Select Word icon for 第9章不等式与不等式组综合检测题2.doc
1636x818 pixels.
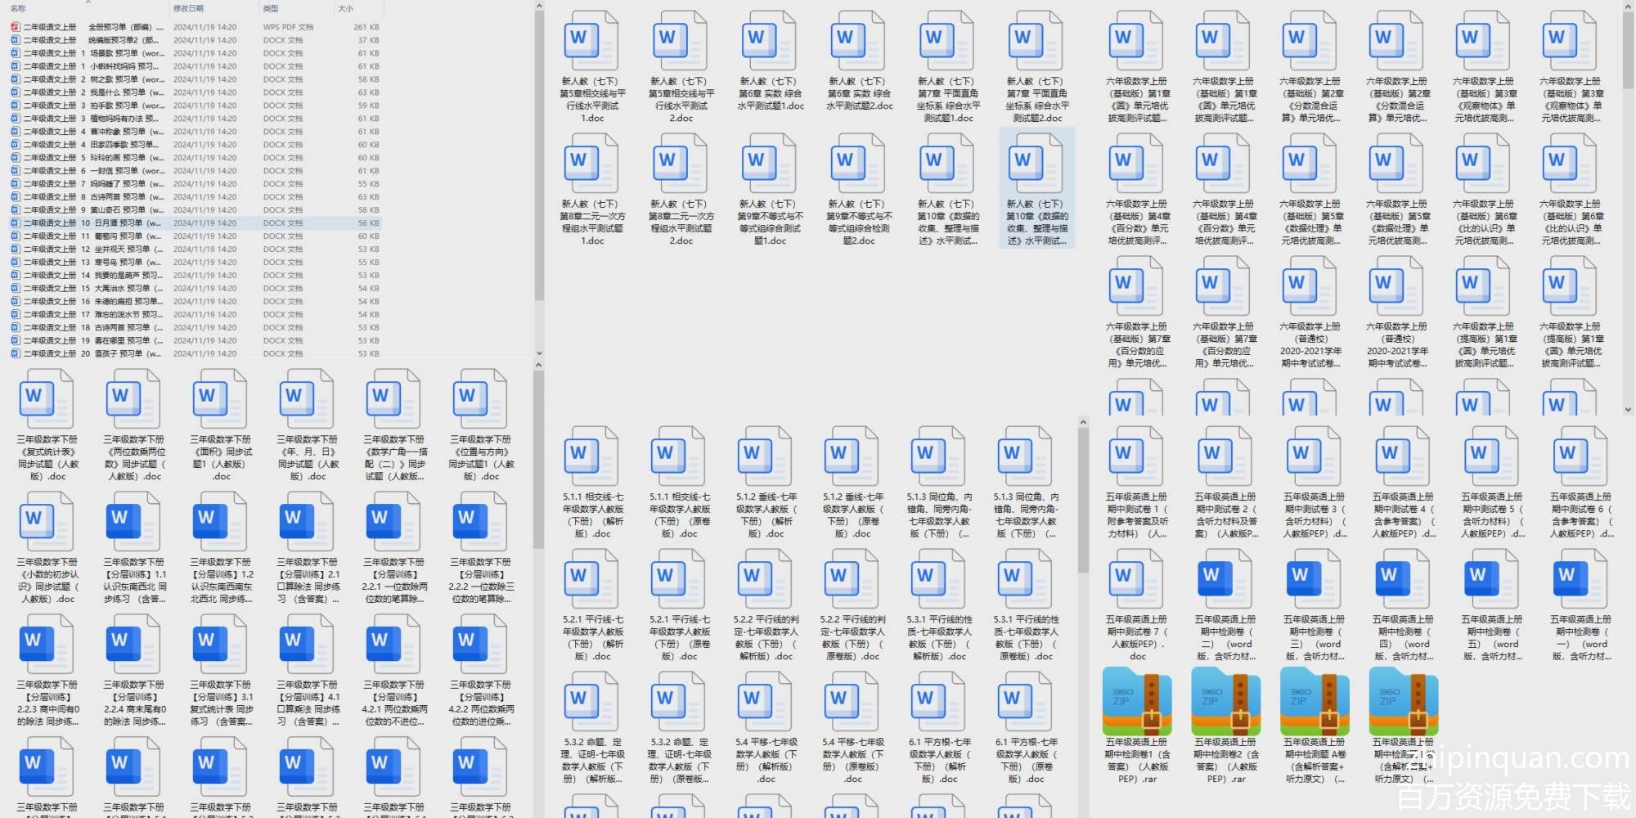858,164
